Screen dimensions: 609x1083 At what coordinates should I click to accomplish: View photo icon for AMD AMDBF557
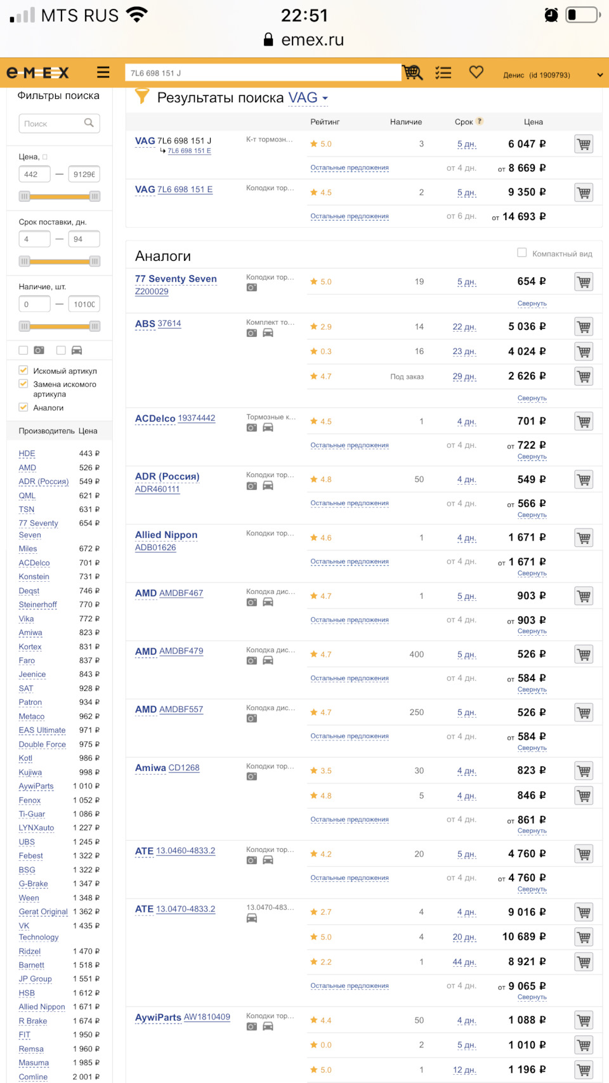252,719
